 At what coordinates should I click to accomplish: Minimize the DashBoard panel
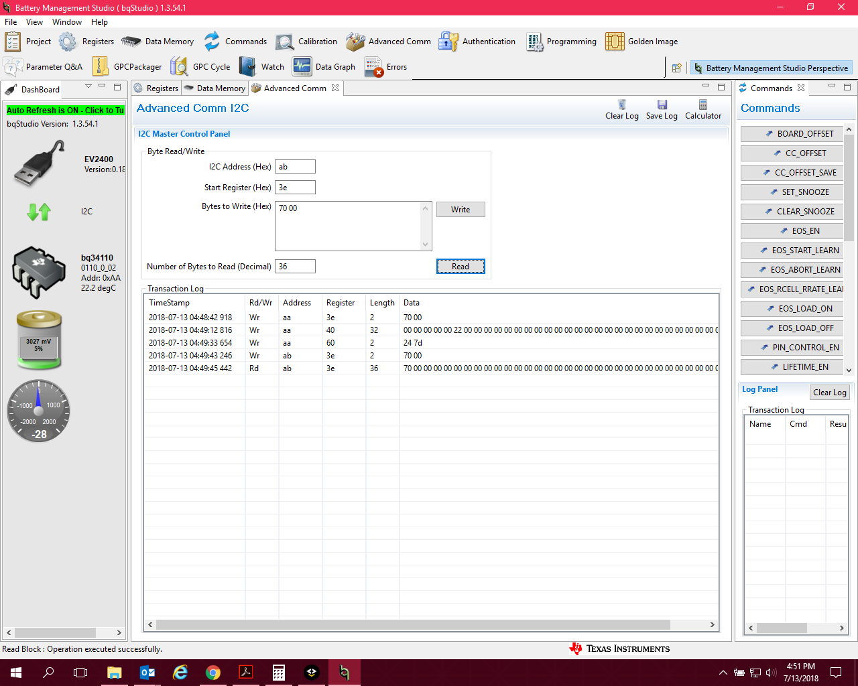click(x=102, y=86)
